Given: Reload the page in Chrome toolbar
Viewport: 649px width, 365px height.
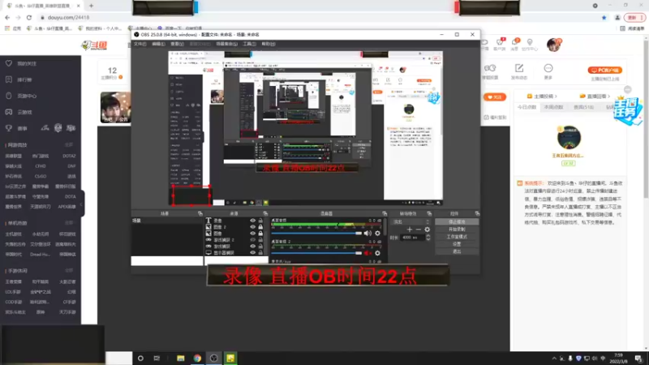Looking at the screenshot, I should click(x=29, y=17).
